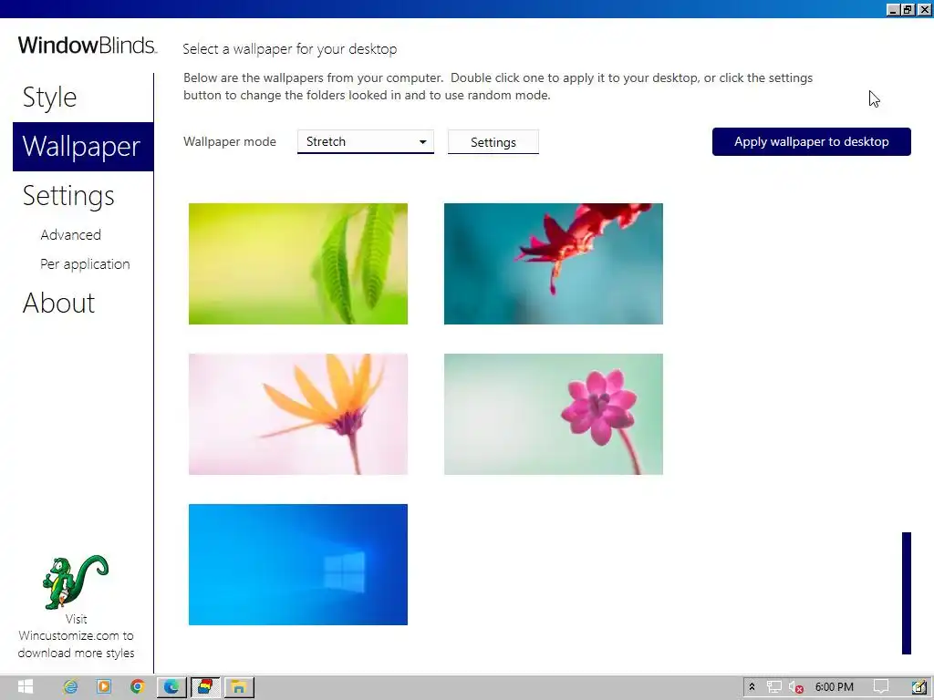Click the wallpaper list vertical scrollbar thumb
The width and height of the screenshot is (934, 700).
coord(907,592)
